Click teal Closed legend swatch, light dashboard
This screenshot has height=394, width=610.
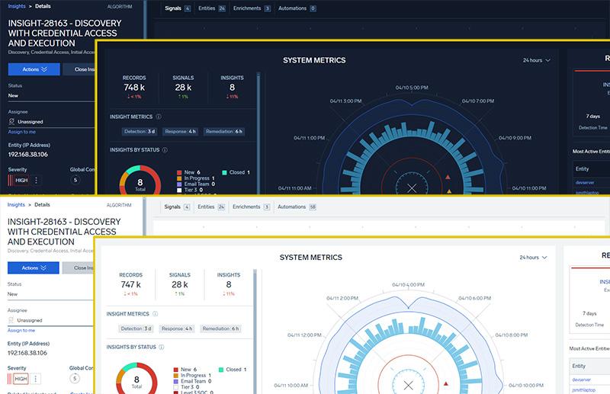pyautogui.click(x=221, y=370)
